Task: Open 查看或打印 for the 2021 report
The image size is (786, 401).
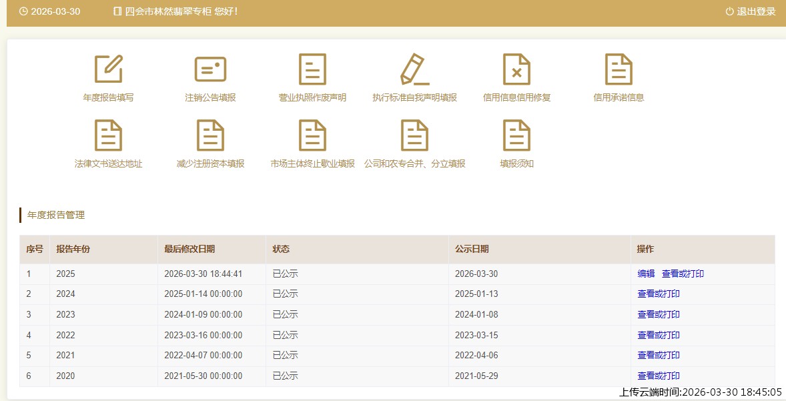Action: point(659,355)
